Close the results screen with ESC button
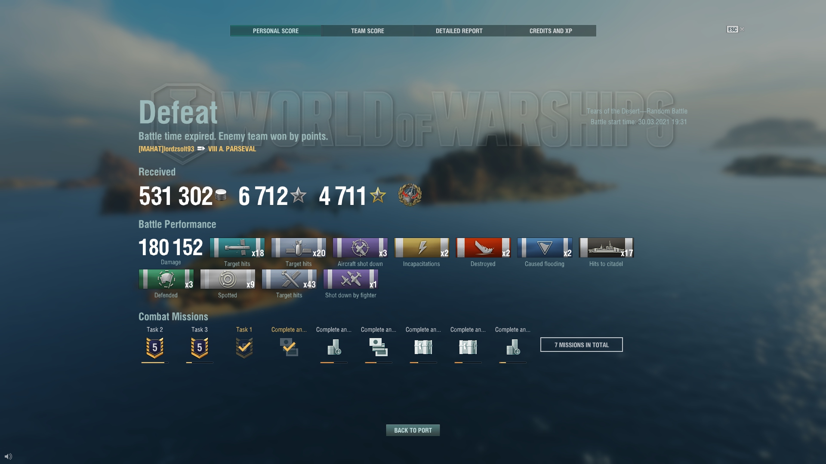The image size is (826, 464). point(732,29)
